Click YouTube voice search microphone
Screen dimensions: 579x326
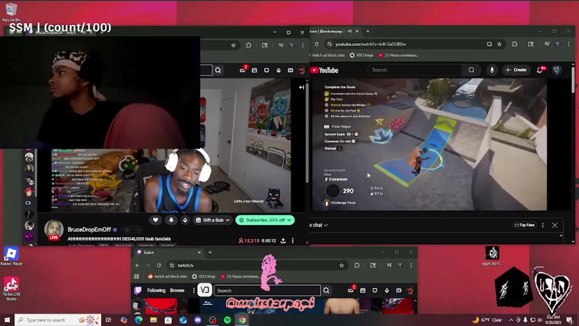pyautogui.click(x=492, y=70)
